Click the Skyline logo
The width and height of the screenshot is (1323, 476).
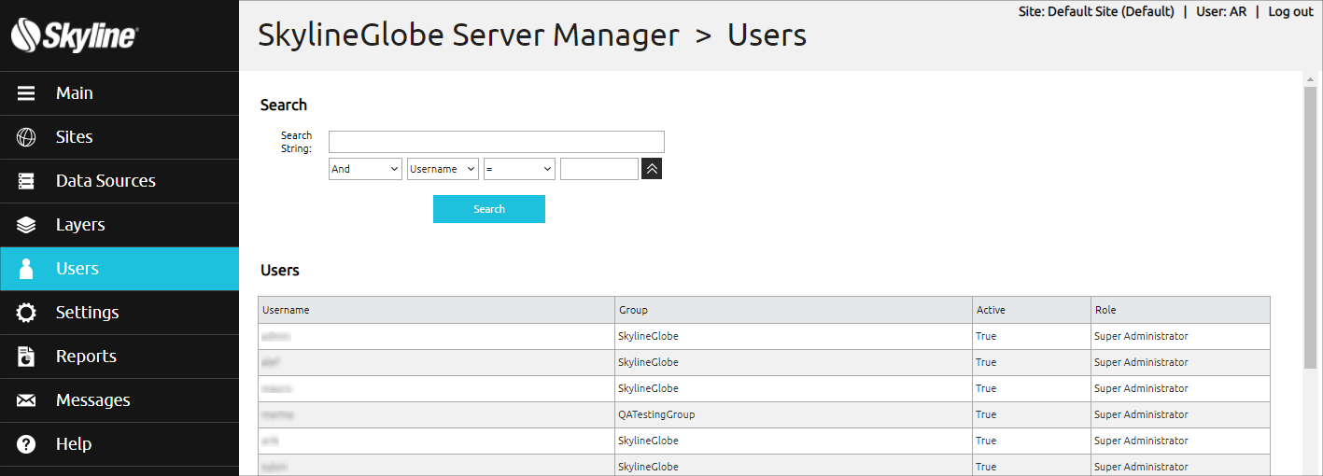(75, 36)
